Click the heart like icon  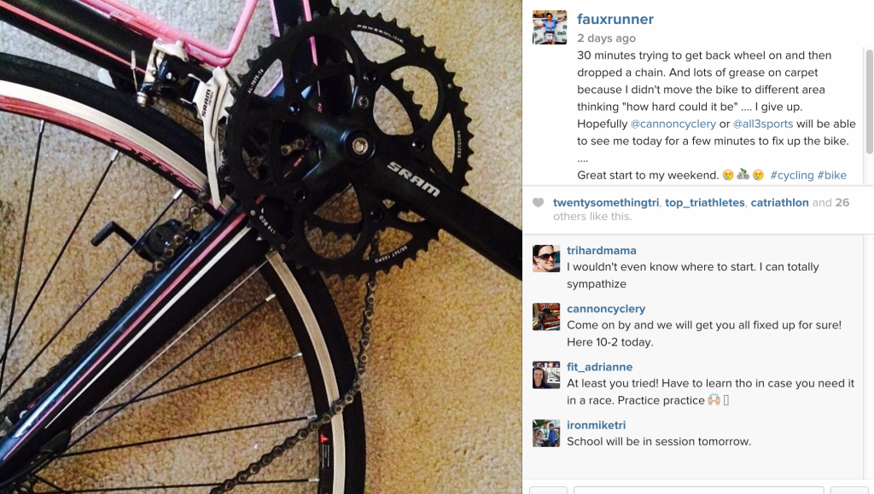click(538, 203)
